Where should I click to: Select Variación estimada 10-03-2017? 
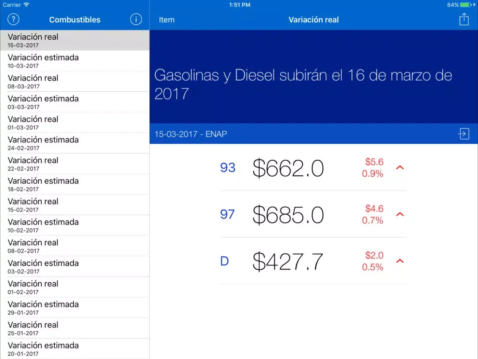(x=75, y=61)
